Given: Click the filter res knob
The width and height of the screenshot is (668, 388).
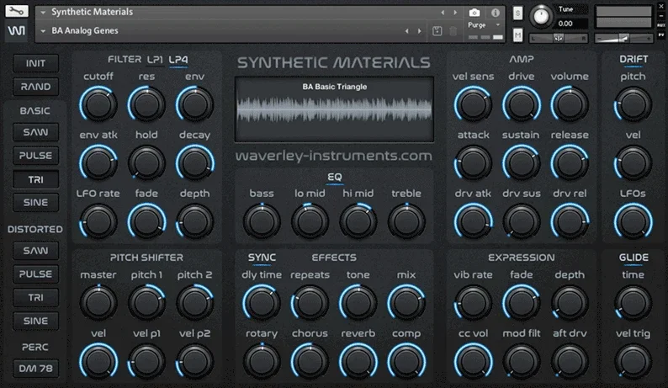Looking at the screenshot, I should pyautogui.click(x=146, y=104).
